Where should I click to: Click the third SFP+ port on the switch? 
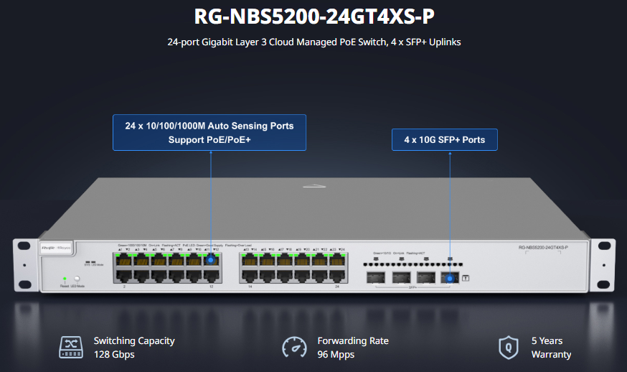click(426, 277)
